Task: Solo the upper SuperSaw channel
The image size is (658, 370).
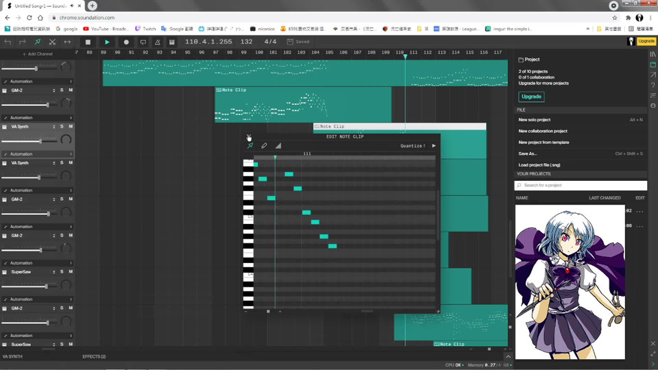Action: (x=62, y=272)
